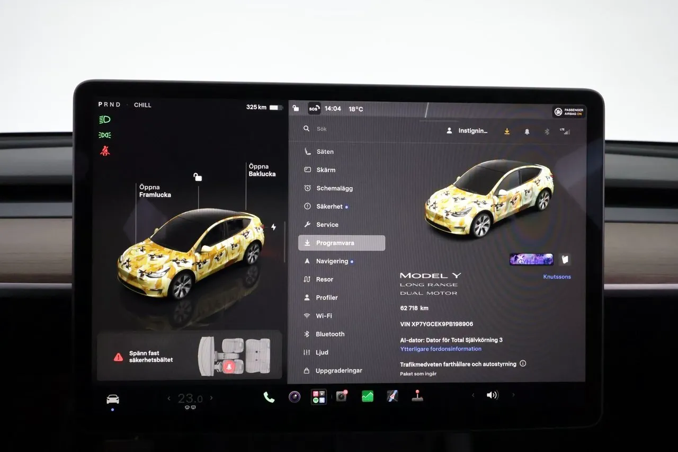
Task: Tap the SOS icon in the status bar
Action: tap(314, 108)
